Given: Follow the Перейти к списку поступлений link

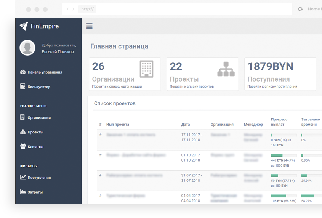Looking at the screenshot, I should pos(272,87).
